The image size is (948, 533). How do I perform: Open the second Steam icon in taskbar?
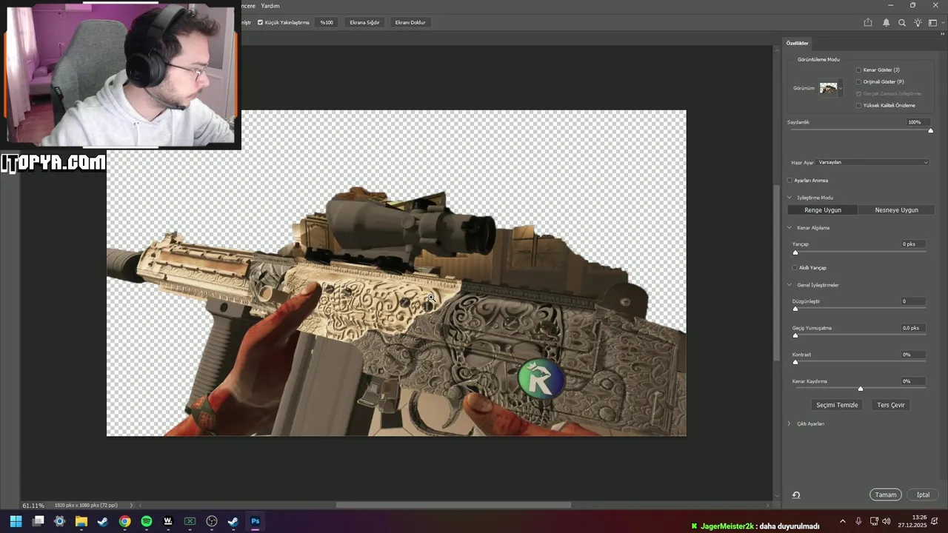click(233, 521)
